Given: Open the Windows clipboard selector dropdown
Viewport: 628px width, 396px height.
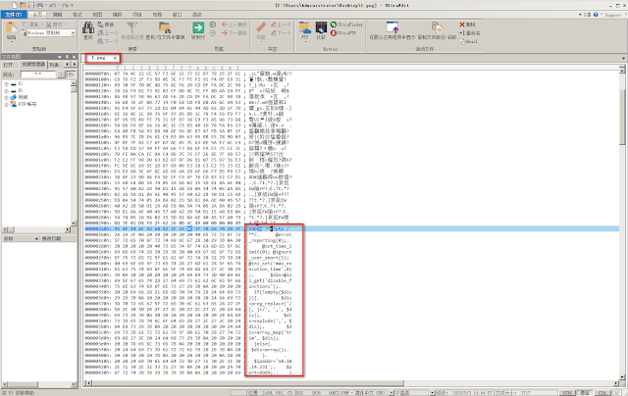Looking at the screenshot, I should point(73,32).
